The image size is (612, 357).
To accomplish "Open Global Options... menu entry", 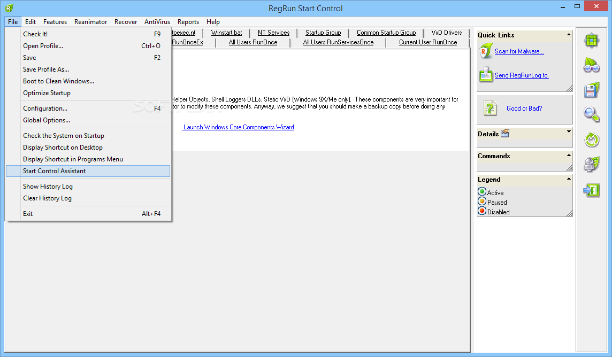I will tap(88, 120).
